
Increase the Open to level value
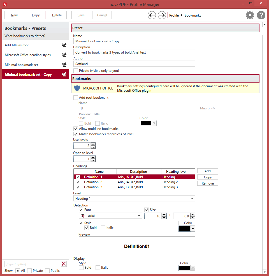(x=93, y=157)
